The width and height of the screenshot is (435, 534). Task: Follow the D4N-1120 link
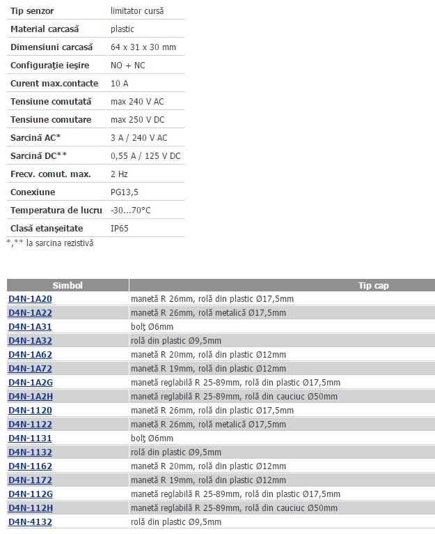pos(30,411)
